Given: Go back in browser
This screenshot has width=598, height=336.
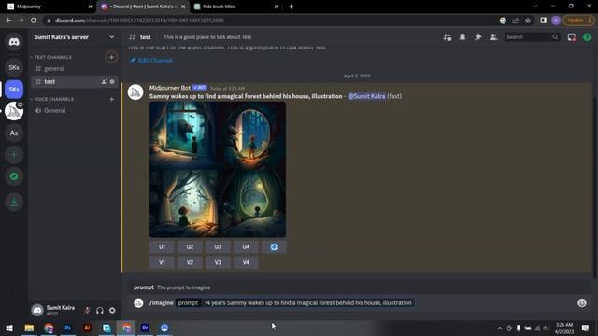Looking at the screenshot, I should click(8, 21).
